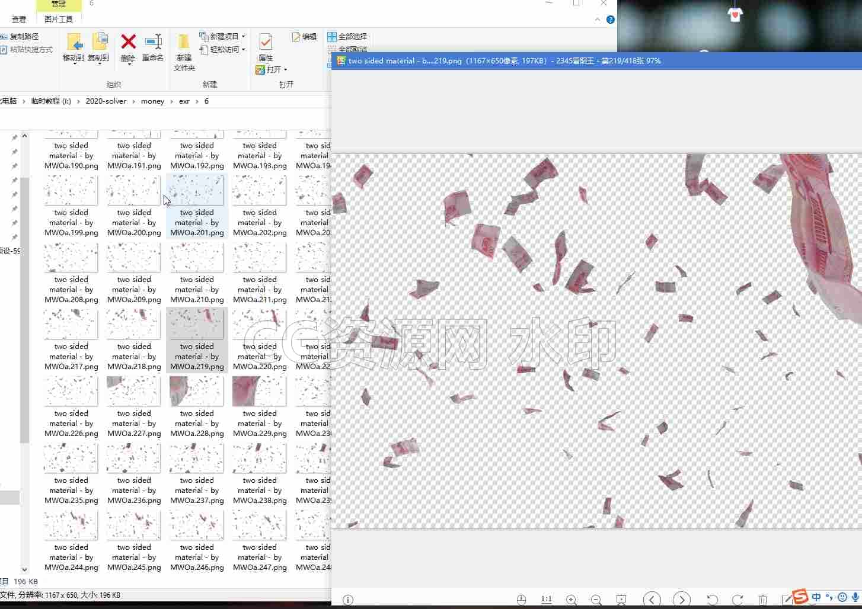
Task: Click 复制路径 in the ribbon
Action: pyautogui.click(x=20, y=36)
